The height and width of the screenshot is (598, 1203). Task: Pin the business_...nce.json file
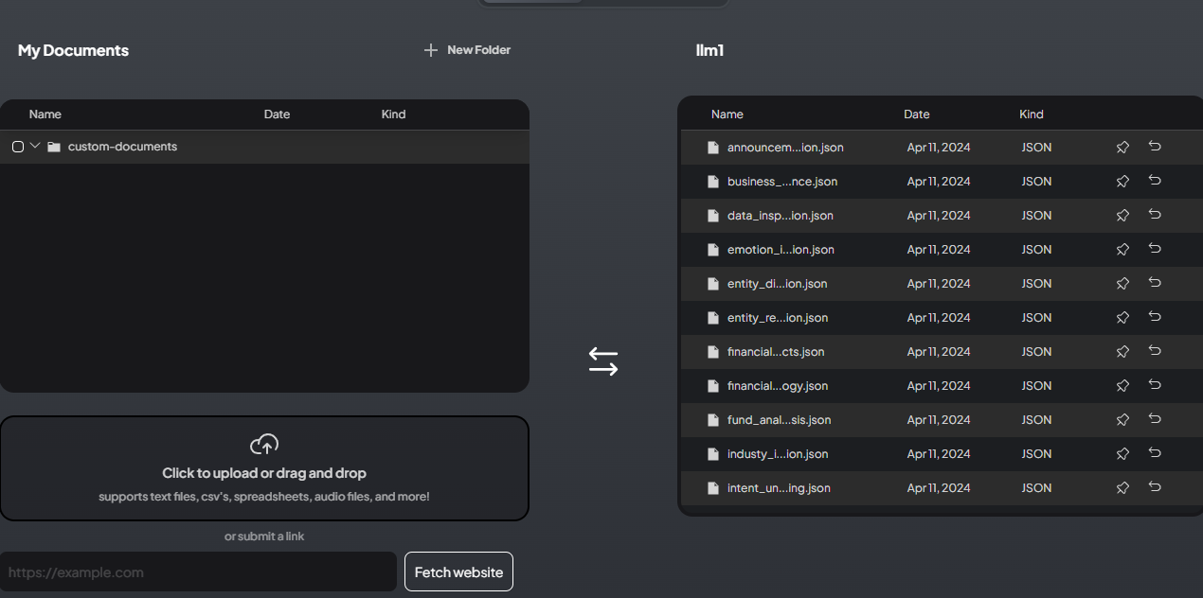click(1122, 181)
